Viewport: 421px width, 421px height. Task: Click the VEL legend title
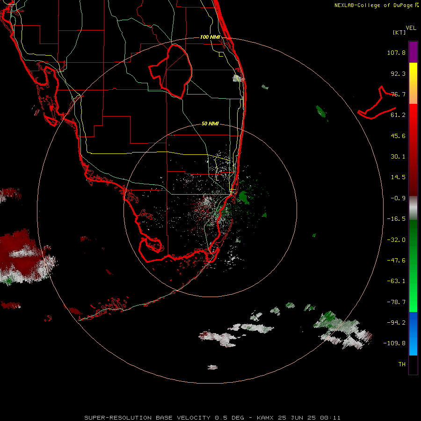[411, 28]
